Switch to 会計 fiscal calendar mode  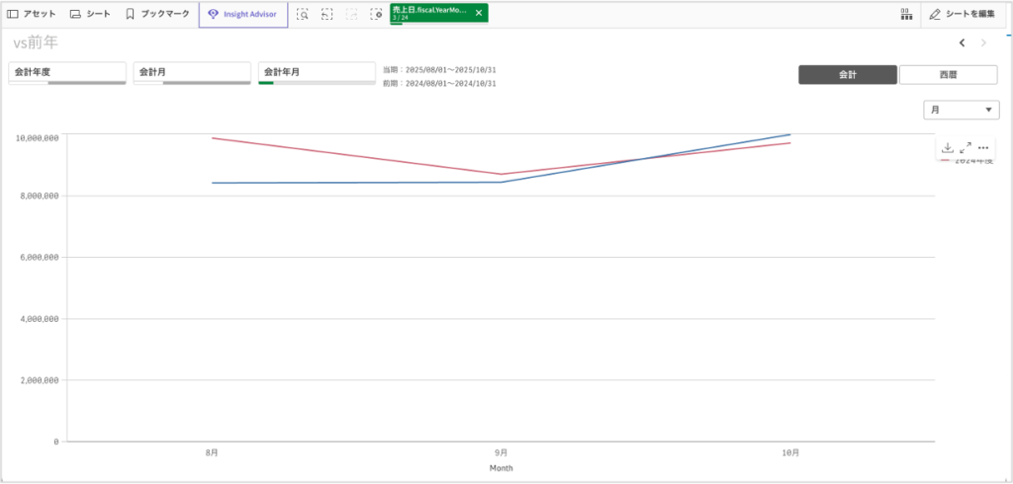[x=848, y=75]
